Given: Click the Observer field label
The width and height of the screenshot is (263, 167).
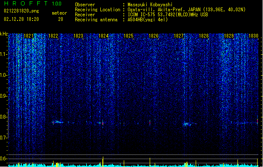Looking at the screenshot, I should (85, 5).
